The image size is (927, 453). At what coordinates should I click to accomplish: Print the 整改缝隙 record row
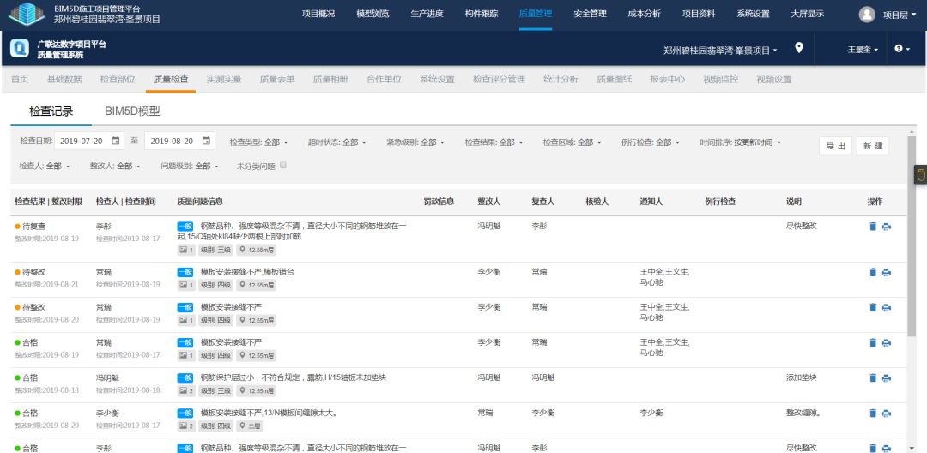coord(886,413)
